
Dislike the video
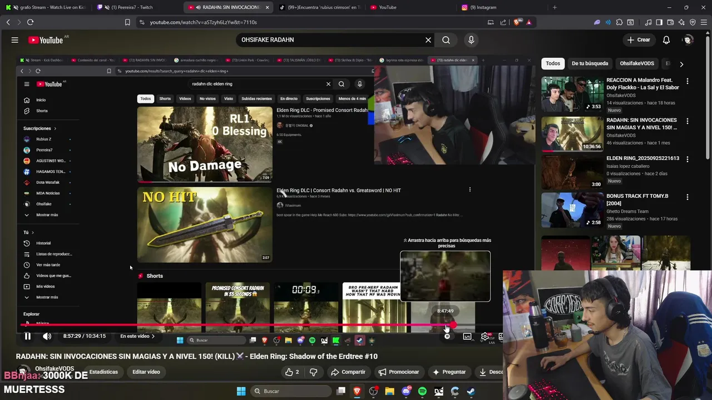[313, 372]
